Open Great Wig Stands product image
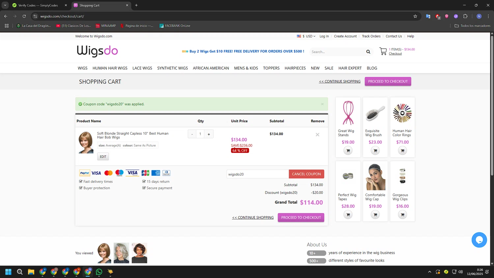 point(348,113)
